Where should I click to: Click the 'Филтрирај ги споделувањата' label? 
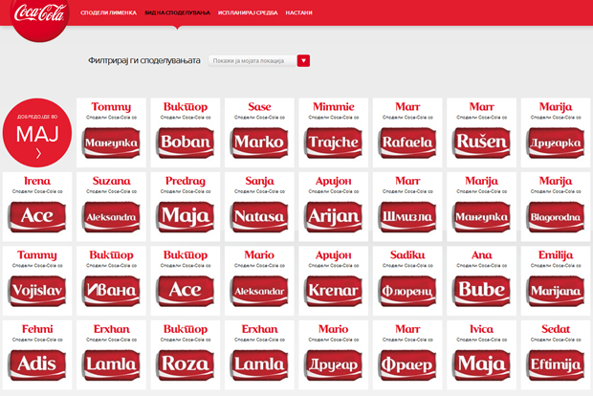[144, 60]
